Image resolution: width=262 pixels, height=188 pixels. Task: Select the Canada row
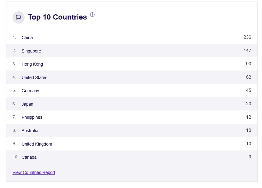29,157
